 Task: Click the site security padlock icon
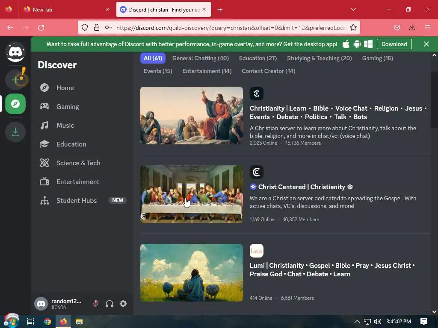point(97,28)
